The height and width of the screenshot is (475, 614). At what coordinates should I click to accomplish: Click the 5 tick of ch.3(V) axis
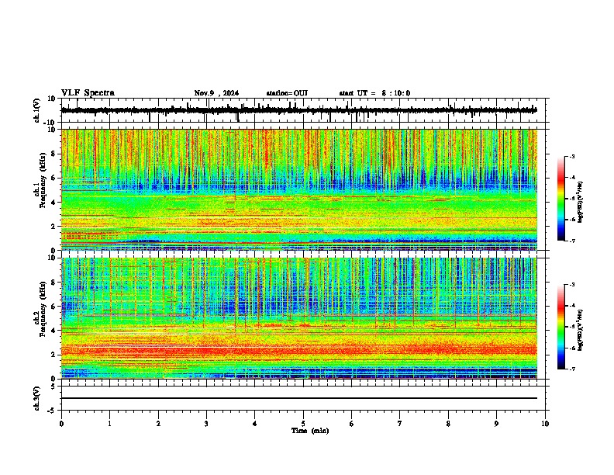coord(53,386)
